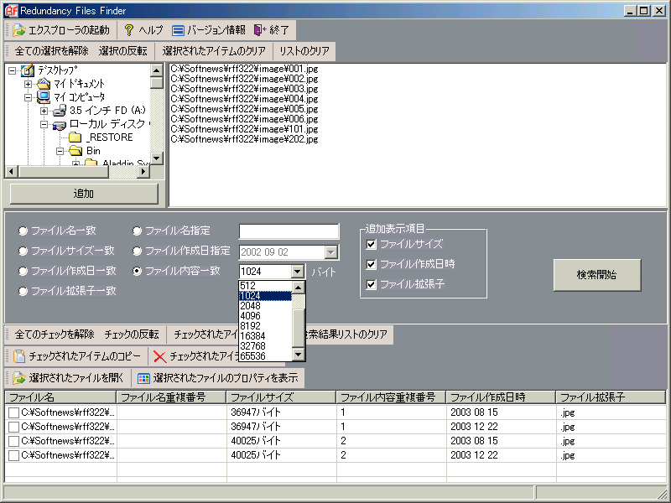Click the red X delete checked items icon

[159, 356]
